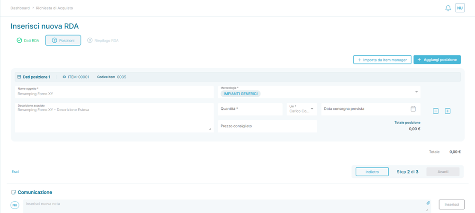Click the paperclip attachment icon in note
Viewport: 475px width, 213px height.
tap(428, 203)
